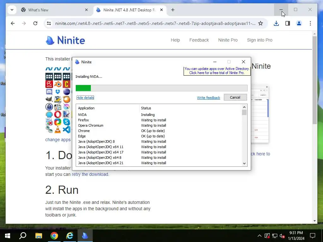Image resolution: width=323 pixels, height=242 pixels.
Task: Open Windows Start menu
Action: (x=8, y=236)
